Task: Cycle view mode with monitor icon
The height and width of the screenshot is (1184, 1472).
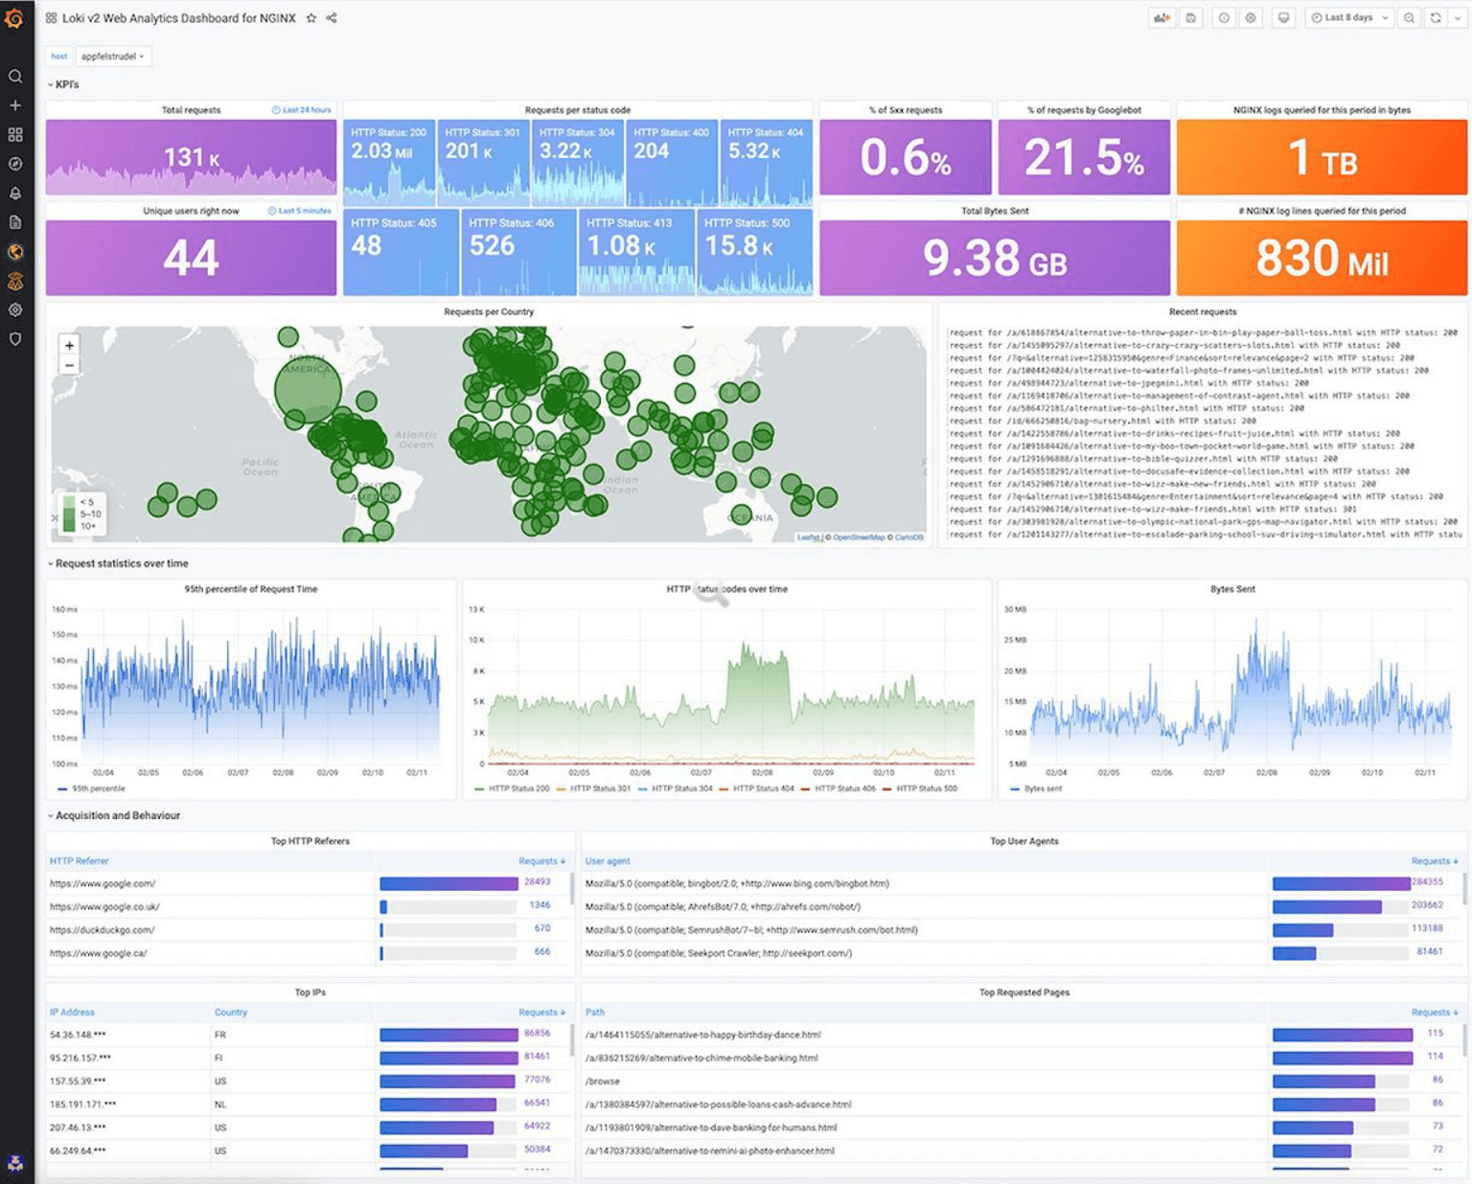Action: tap(1284, 18)
